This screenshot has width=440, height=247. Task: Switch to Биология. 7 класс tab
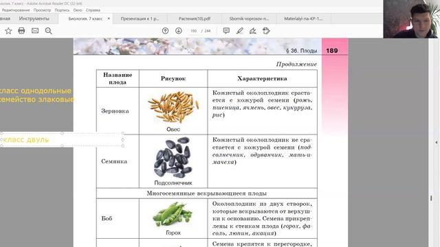coord(85,19)
